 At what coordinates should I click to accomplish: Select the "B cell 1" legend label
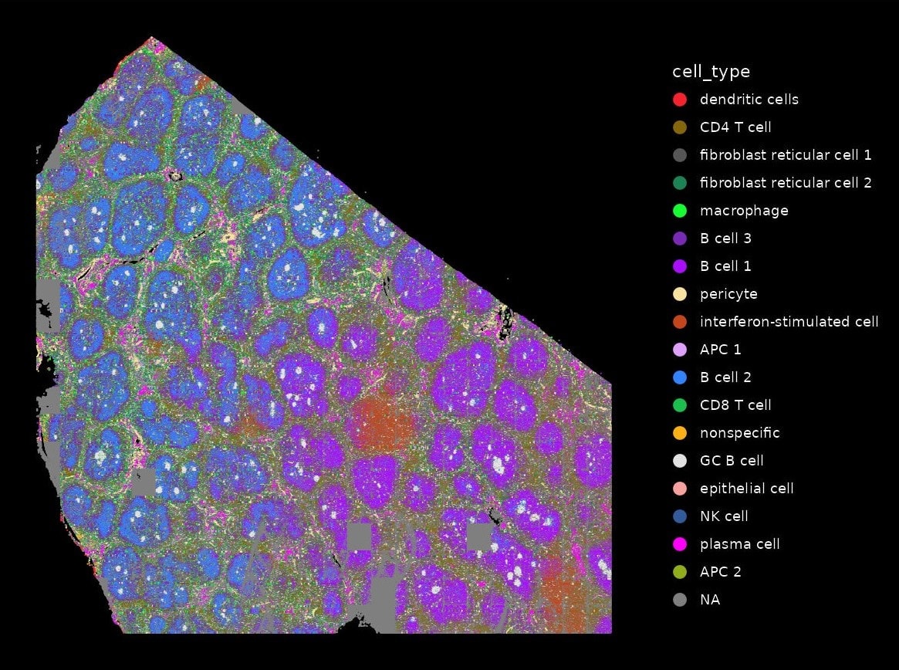(725, 266)
